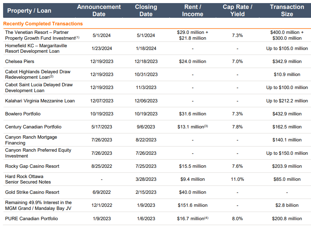The width and height of the screenshot is (311, 226).
Task: Select the 'Recently Completed Transactions' heading
Action: [43, 24]
